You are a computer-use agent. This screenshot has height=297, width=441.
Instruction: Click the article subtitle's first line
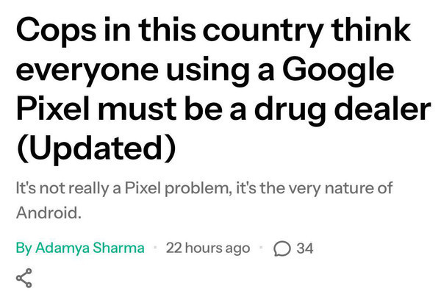point(204,188)
